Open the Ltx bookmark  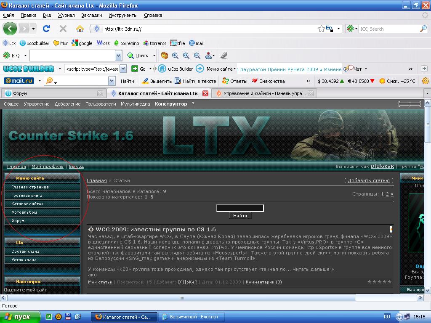click(9, 43)
